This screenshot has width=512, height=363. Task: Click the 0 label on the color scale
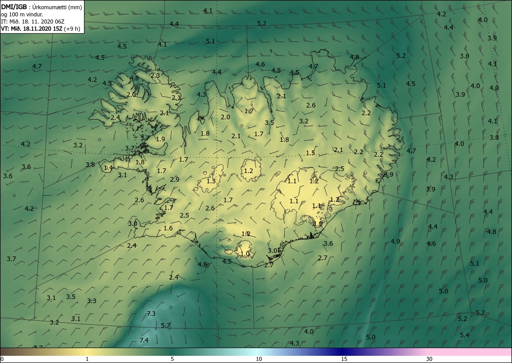pos(2,359)
